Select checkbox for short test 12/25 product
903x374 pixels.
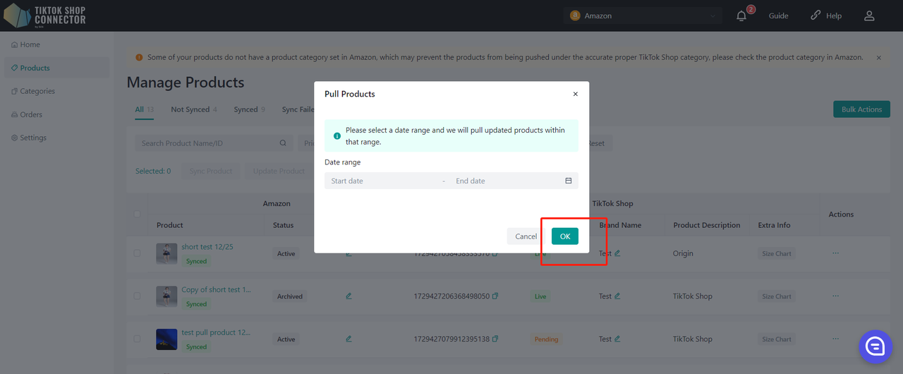138,253
